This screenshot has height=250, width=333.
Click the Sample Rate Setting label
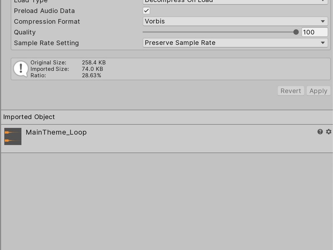(x=46, y=42)
